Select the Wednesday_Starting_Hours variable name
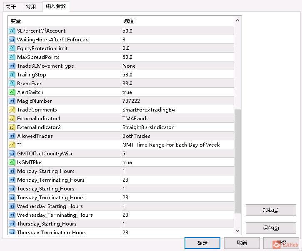302x251 pixels. point(50,206)
